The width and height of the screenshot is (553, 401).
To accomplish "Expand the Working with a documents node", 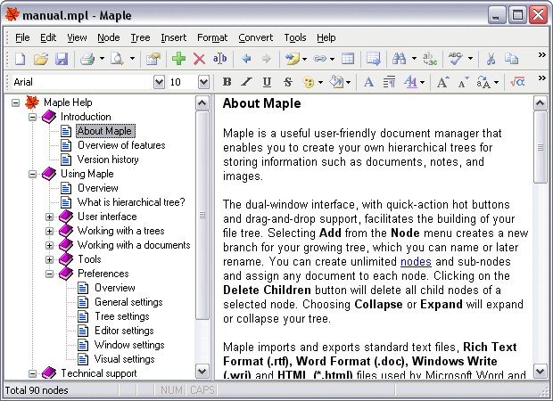I will 49,245.
